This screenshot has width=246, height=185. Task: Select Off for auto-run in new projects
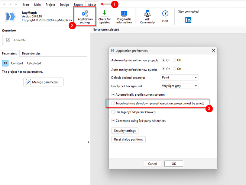(x=175, y=60)
